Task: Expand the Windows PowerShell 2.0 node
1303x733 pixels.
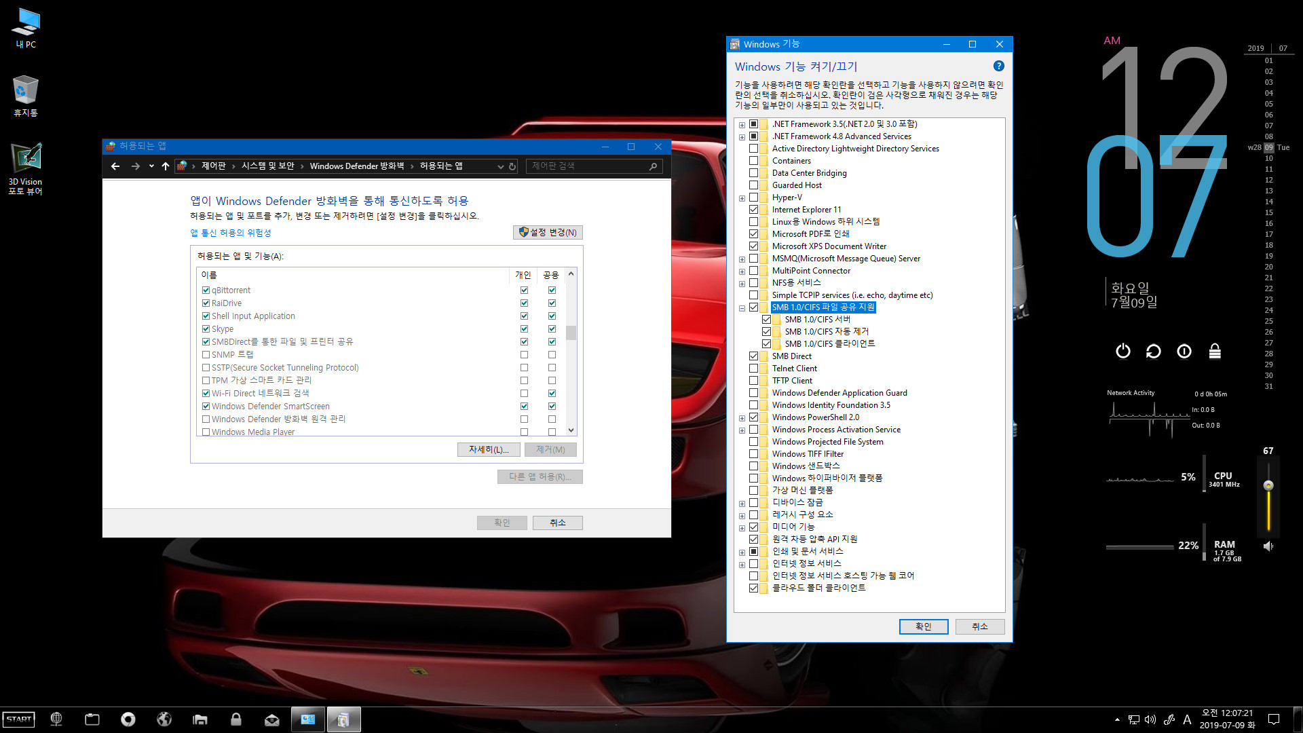Action: point(742,418)
